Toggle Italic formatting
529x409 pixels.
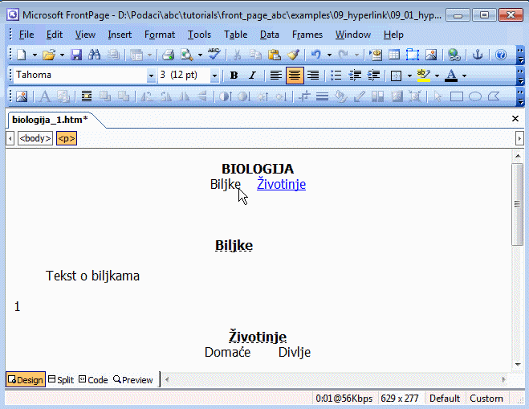point(252,76)
